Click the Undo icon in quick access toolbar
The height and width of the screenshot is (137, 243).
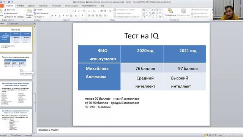tap(4, 2)
